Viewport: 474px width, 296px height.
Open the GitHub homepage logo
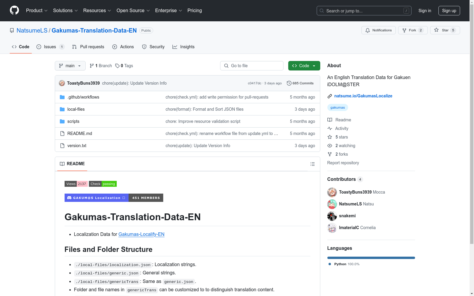point(14,10)
